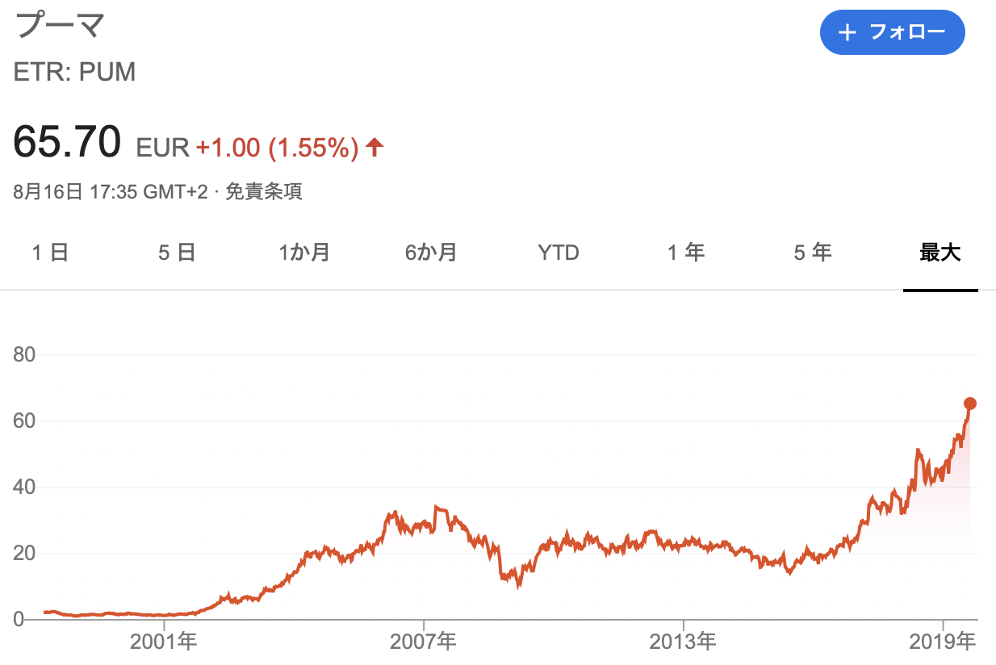Click the 2001年 axis label
This screenshot has width=996, height=665.
pos(165,642)
